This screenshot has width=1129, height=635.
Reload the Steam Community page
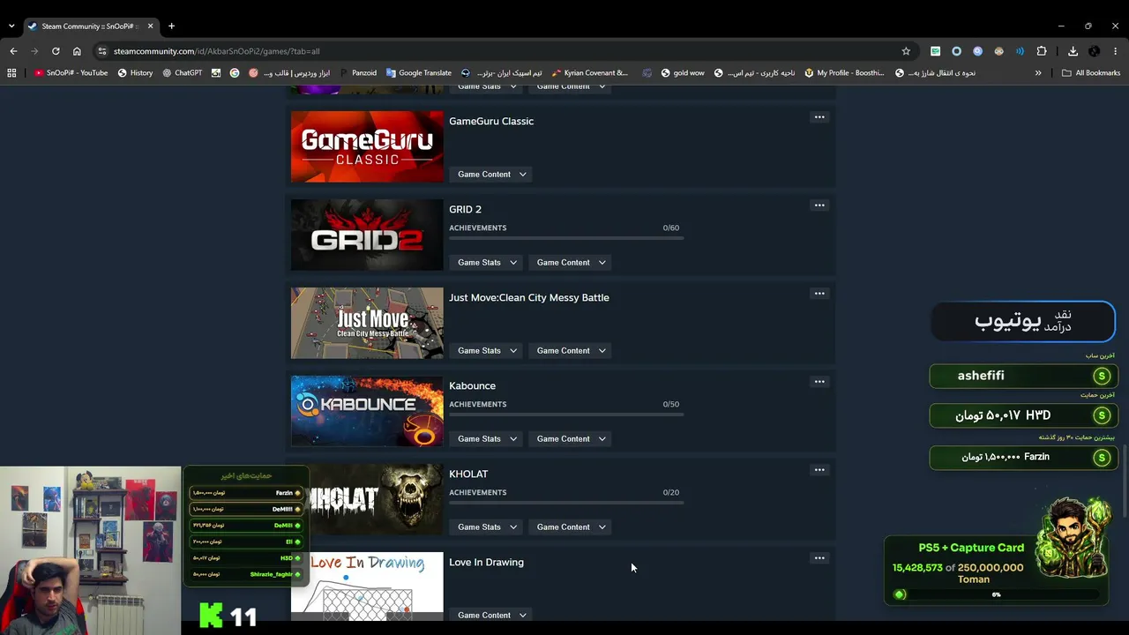(56, 51)
